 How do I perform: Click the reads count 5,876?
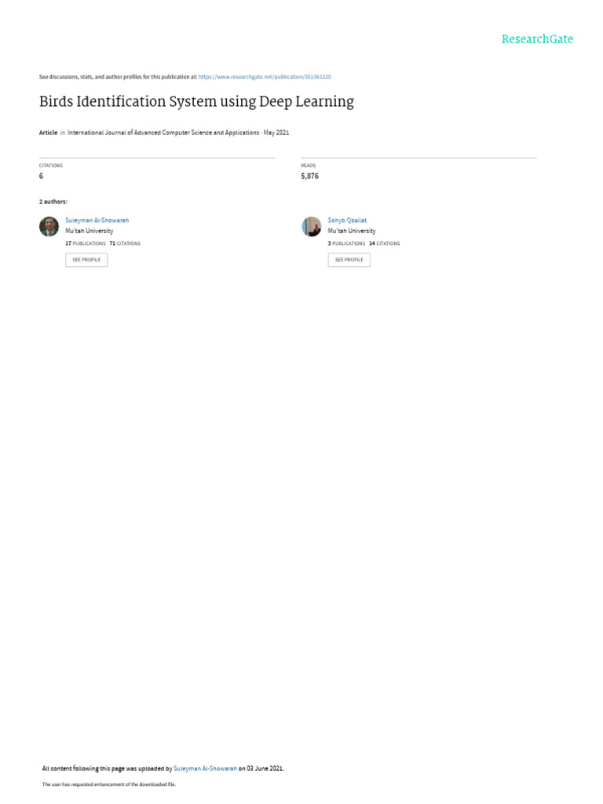coord(309,176)
